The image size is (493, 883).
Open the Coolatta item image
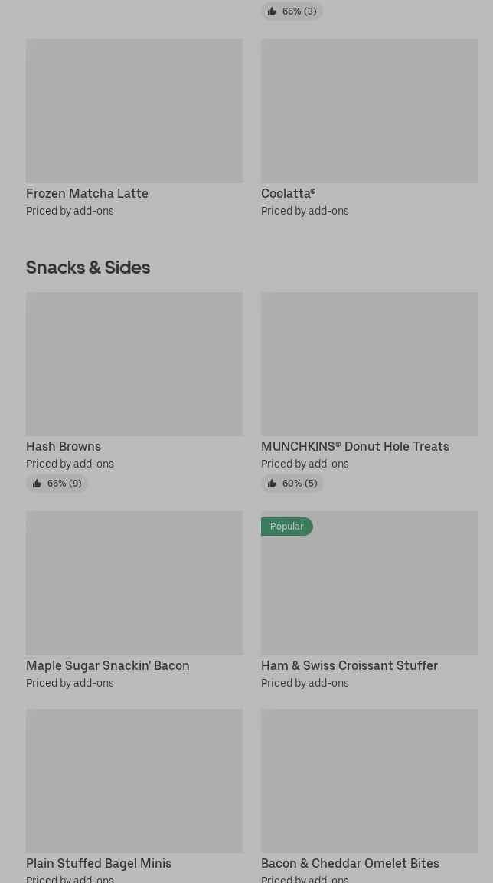[x=369, y=111]
